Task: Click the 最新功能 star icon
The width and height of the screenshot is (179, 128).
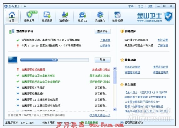Action: click(122, 60)
